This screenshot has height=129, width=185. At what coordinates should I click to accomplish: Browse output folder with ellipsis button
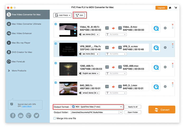pyautogui.click(x=121, y=112)
